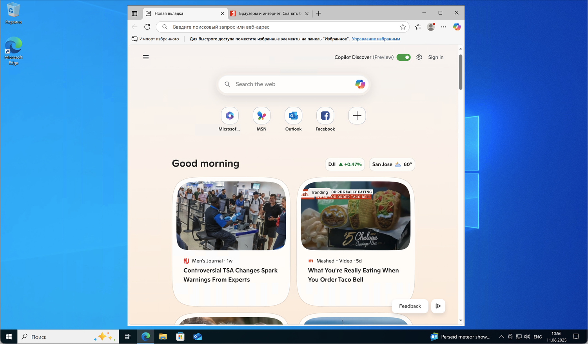Open the Windows Start menu
Image resolution: width=588 pixels, height=344 pixels.
click(9, 337)
